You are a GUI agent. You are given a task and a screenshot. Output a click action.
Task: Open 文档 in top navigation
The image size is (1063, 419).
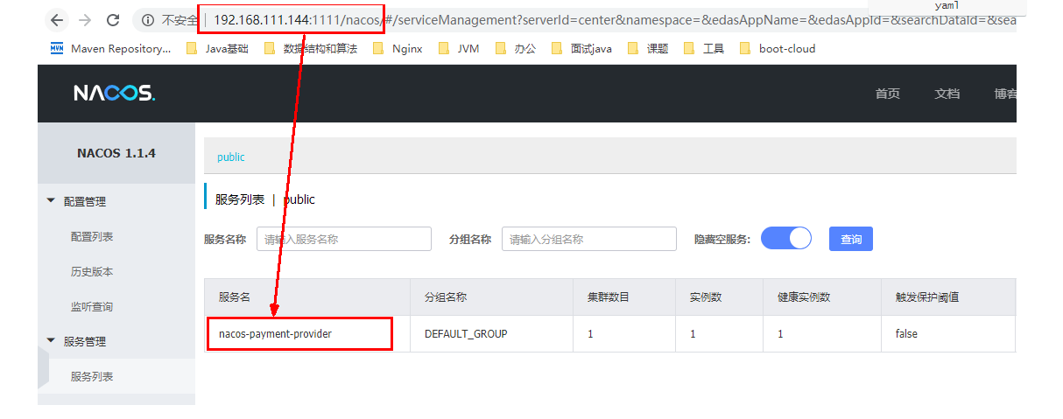tap(947, 94)
